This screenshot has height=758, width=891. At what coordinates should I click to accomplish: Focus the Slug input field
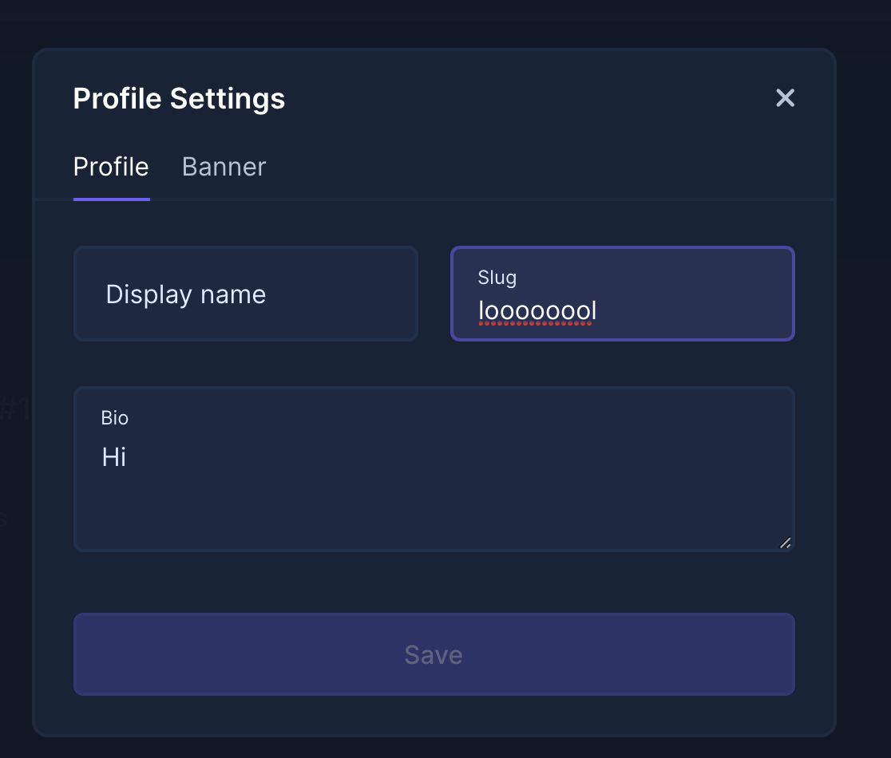click(x=623, y=311)
